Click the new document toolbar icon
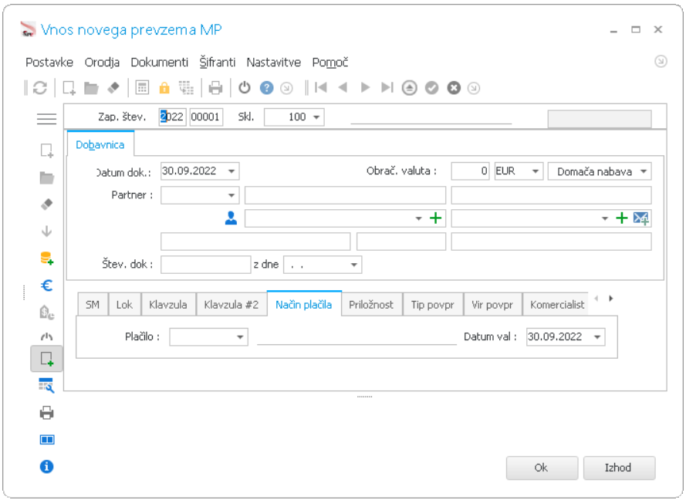Viewport: 686px width, 500px height. pyautogui.click(x=69, y=88)
